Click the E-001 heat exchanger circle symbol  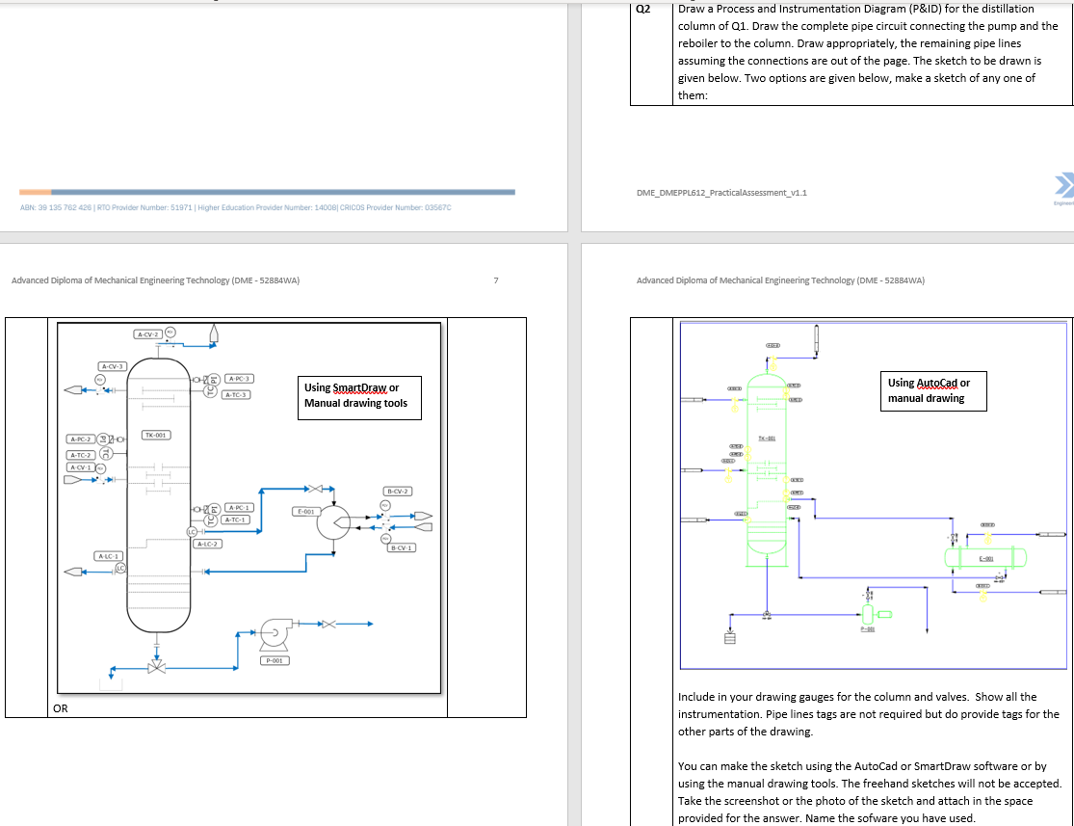[334, 523]
